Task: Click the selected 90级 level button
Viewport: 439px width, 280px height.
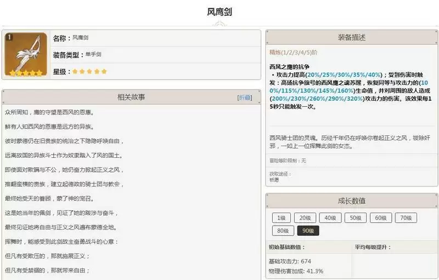Action: pyautogui.click(x=308, y=231)
